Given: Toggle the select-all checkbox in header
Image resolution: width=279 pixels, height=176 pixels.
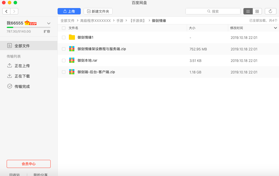Looking at the screenshot, I should click(64, 28).
